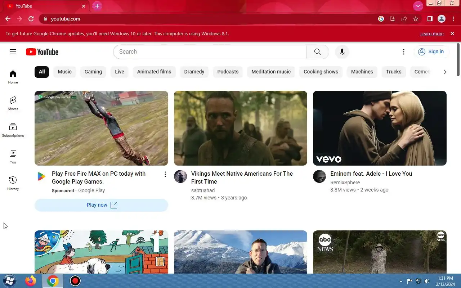Screen dimensions: 461x288
Task: Click the page vertical scrollbar
Action: (458, 59)
